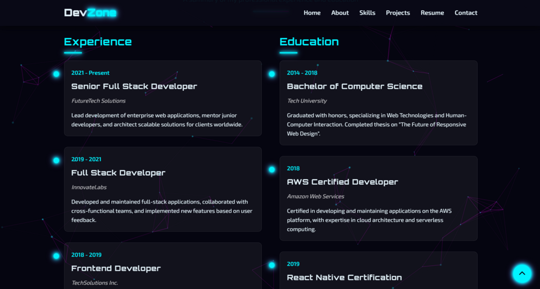Click the 2021 - Present timeline dot
Image resolution: width=540 pixels, height=289 pixels.
[x=56, y=74]
